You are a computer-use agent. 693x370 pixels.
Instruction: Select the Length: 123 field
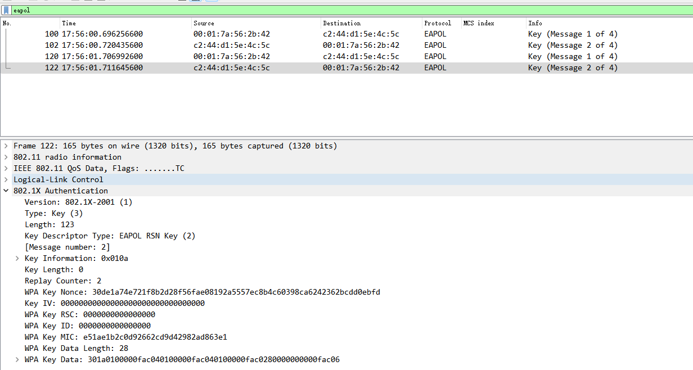click(x=49, y=224)
